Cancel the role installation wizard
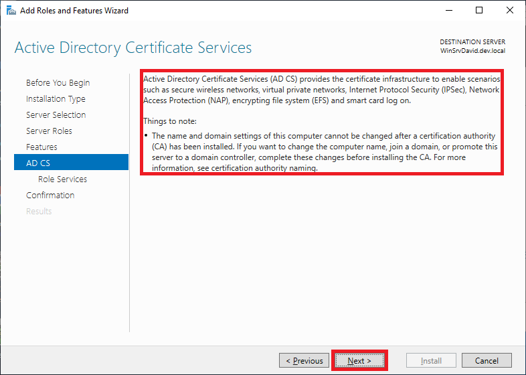Image resolution: width=526 pixels, height=375 pixels. click(487, 360)
